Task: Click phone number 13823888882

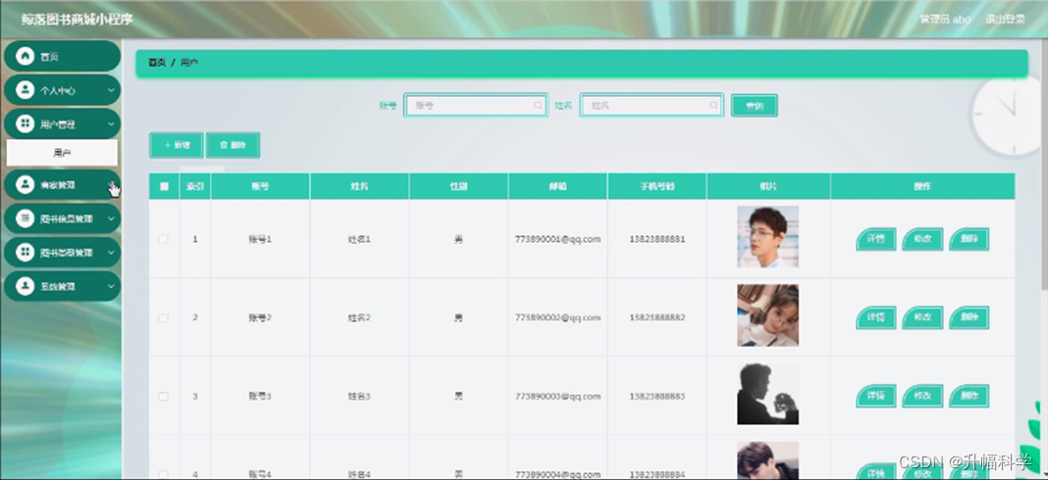Action: coord(657,317)
